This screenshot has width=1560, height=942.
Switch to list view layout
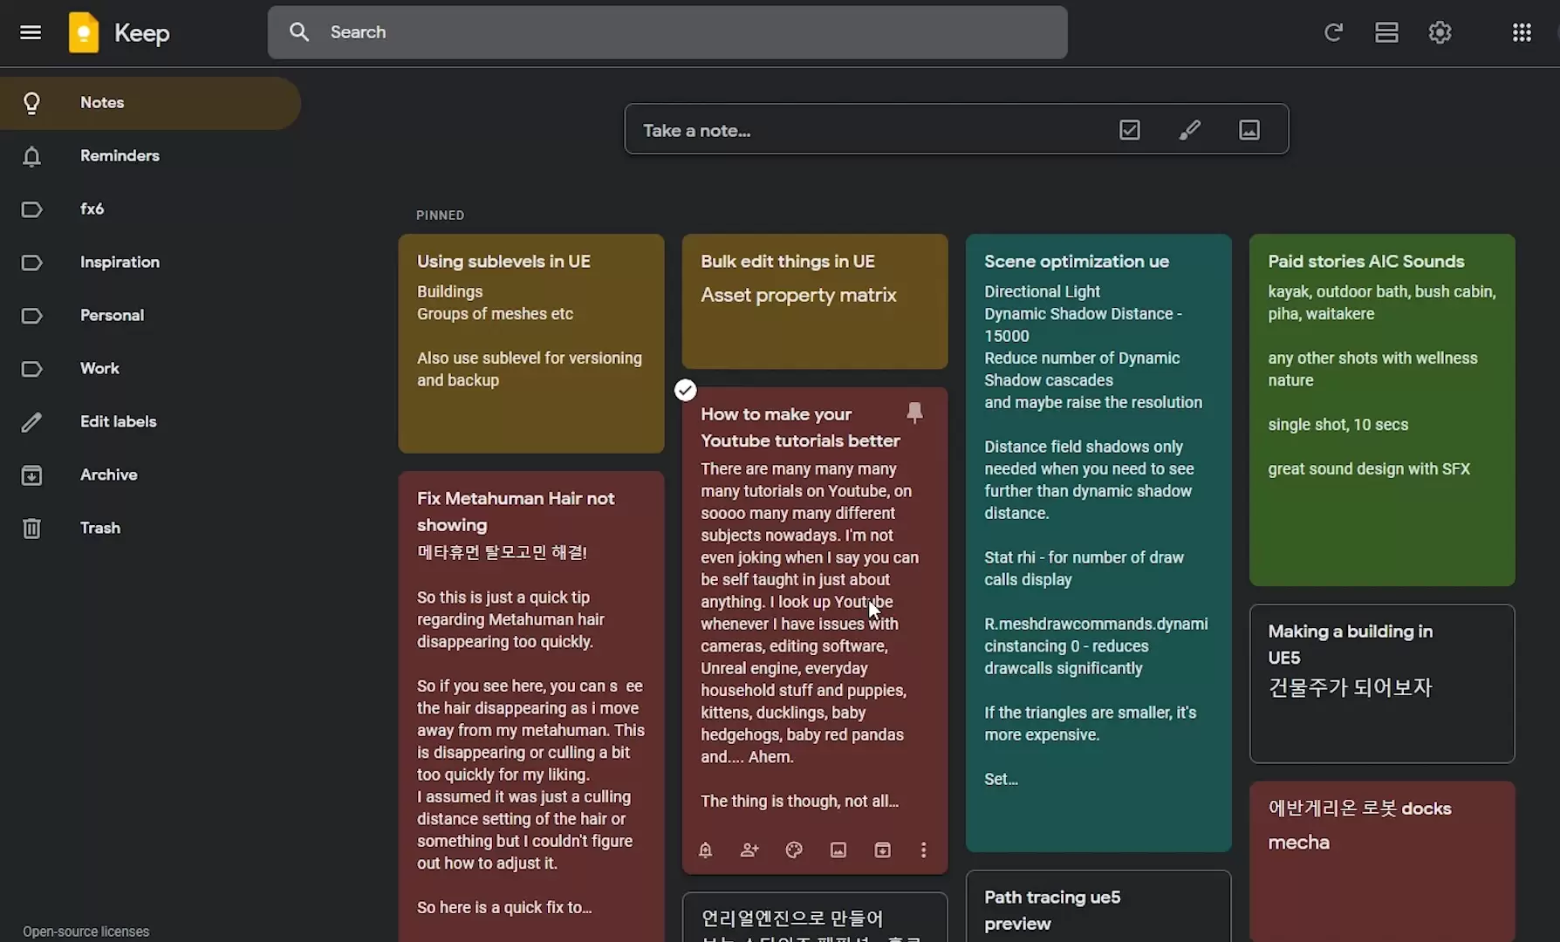(x=1386, y=32)
